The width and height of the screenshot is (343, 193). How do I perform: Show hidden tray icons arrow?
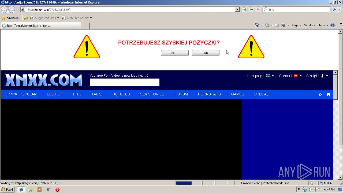click(x=299, y=190)
